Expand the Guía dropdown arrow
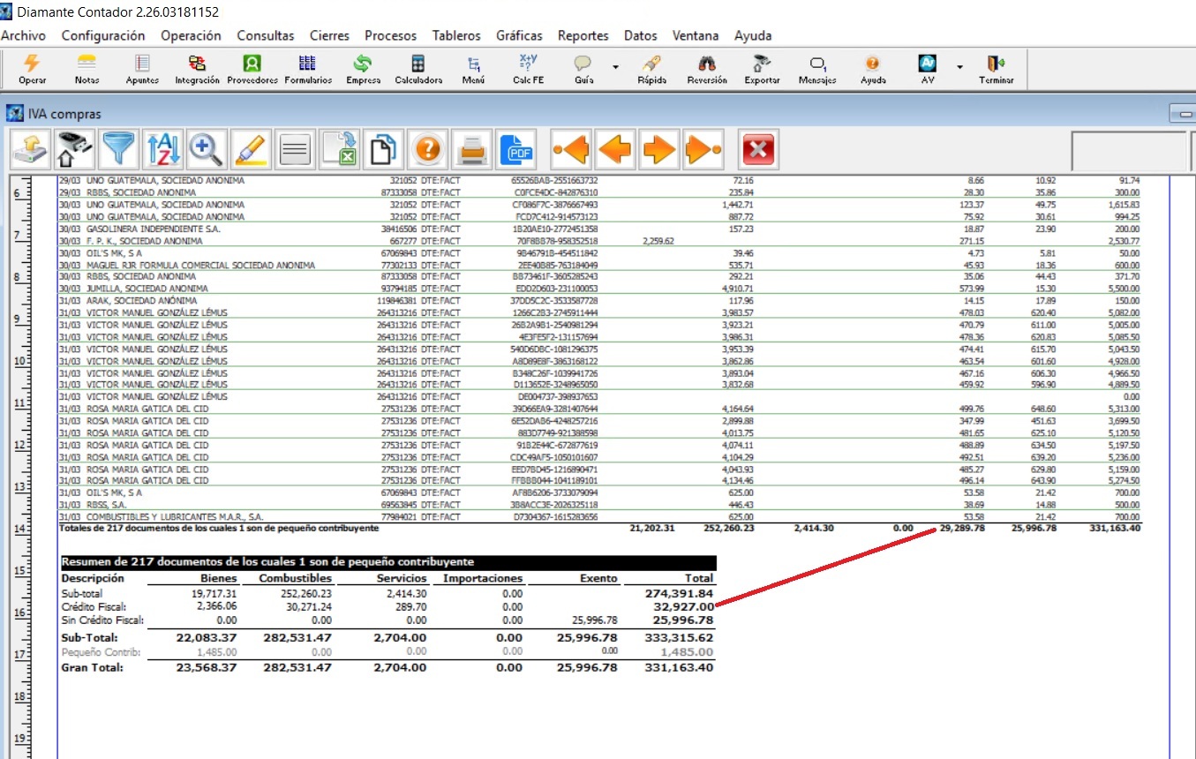Screen dimensions: 1196x759 point(615,67)
